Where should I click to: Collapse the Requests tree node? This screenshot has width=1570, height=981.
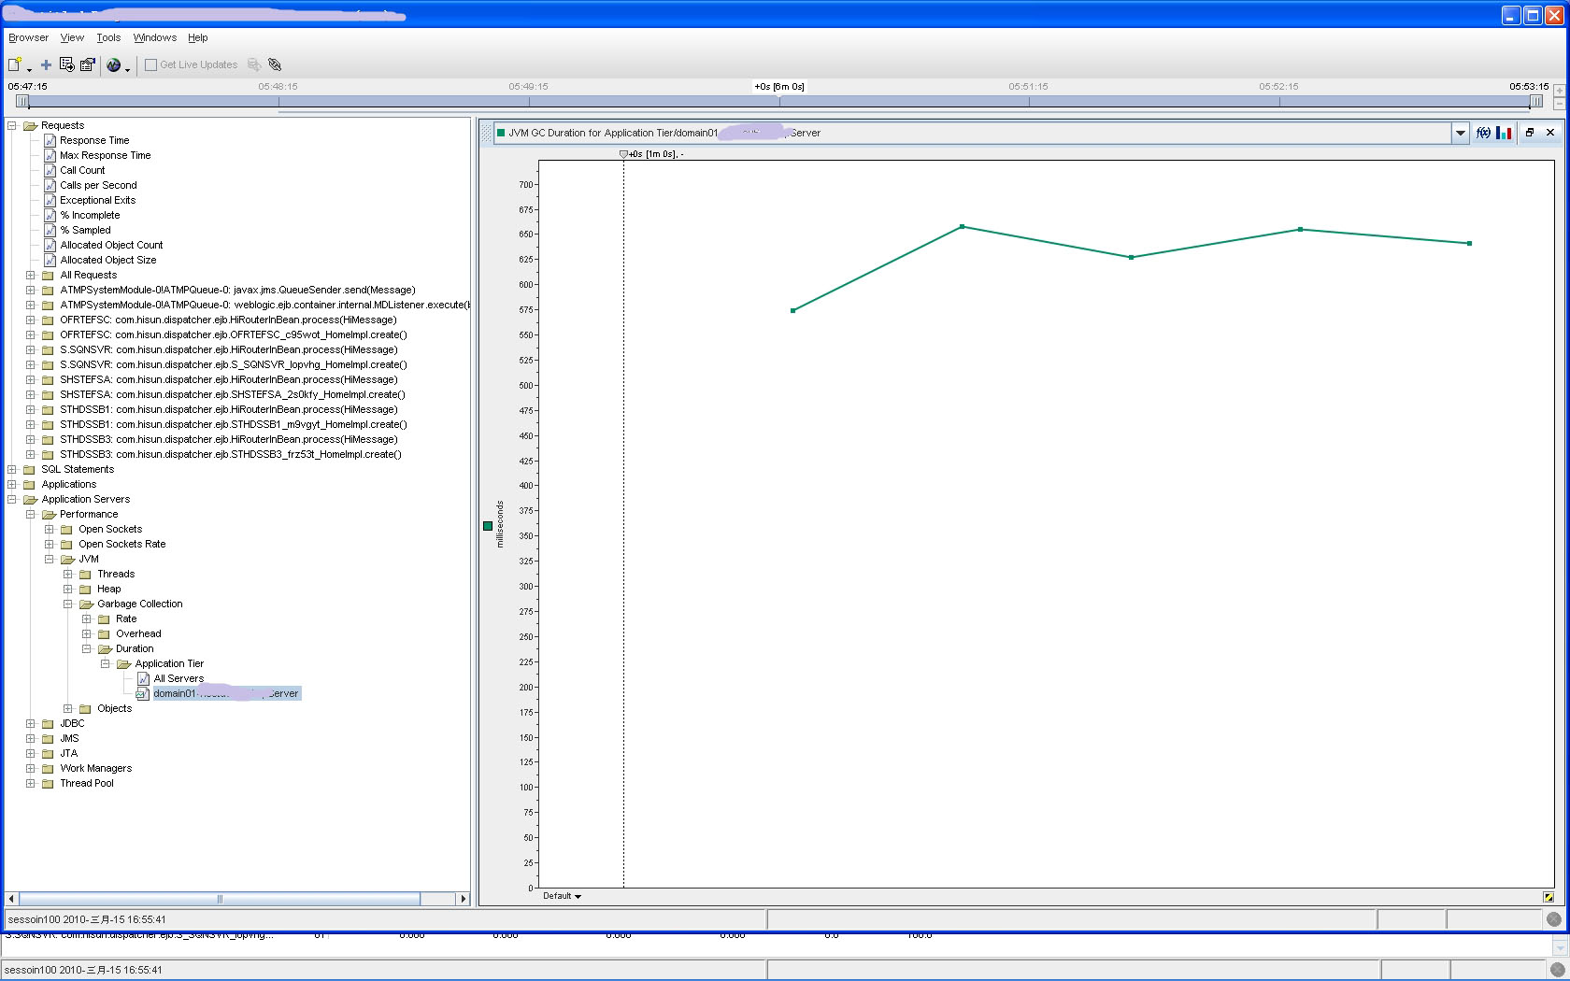click(x=11, y=125)
